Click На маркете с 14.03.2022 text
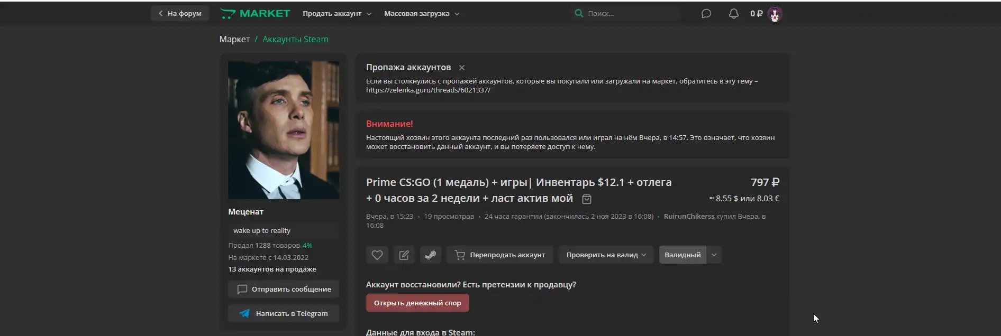The height and width of the screenshot is (336, 1001). 268,258
